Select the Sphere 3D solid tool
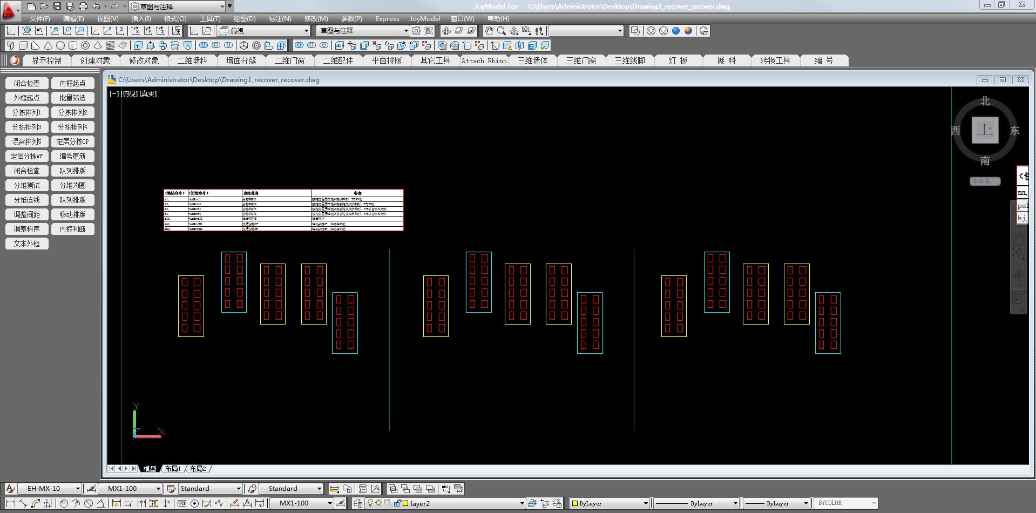1036x513 pixels. [60, 45]
